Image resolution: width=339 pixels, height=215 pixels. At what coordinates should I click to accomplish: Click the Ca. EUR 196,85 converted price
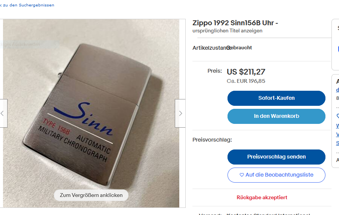[246, 81]
